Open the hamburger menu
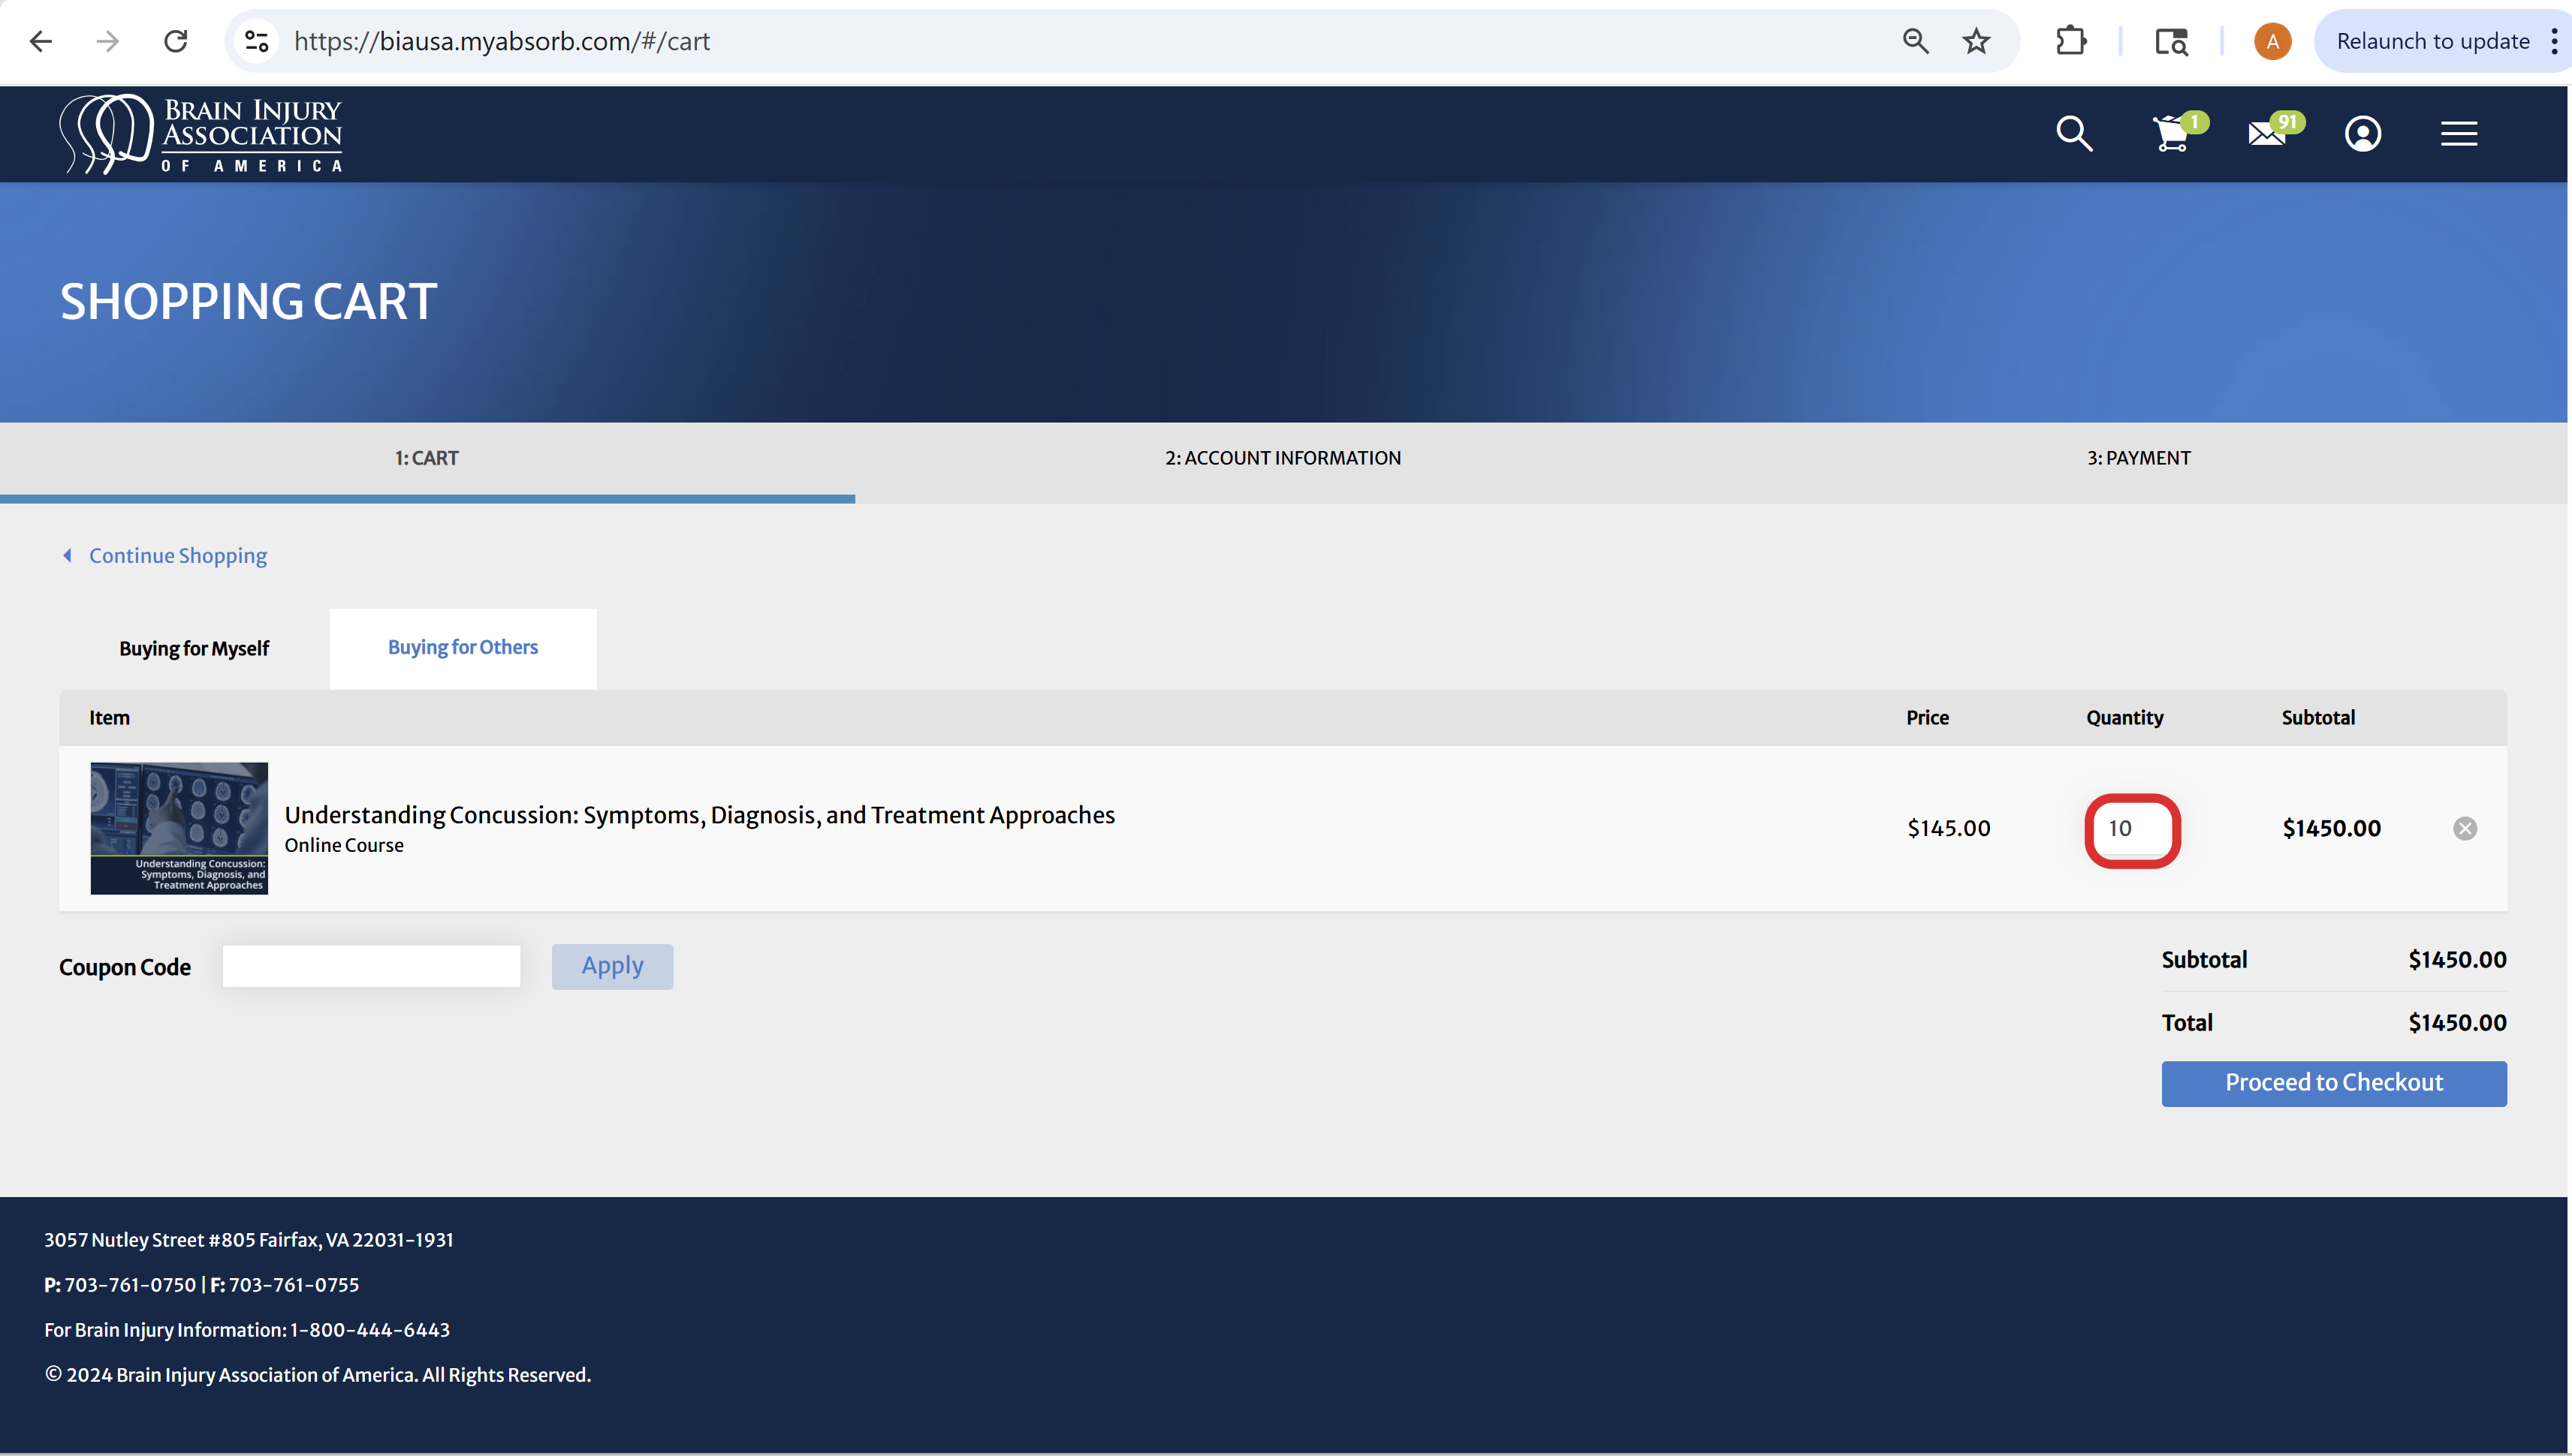Viewport: 2572px width, 1456px height. 2459,133
